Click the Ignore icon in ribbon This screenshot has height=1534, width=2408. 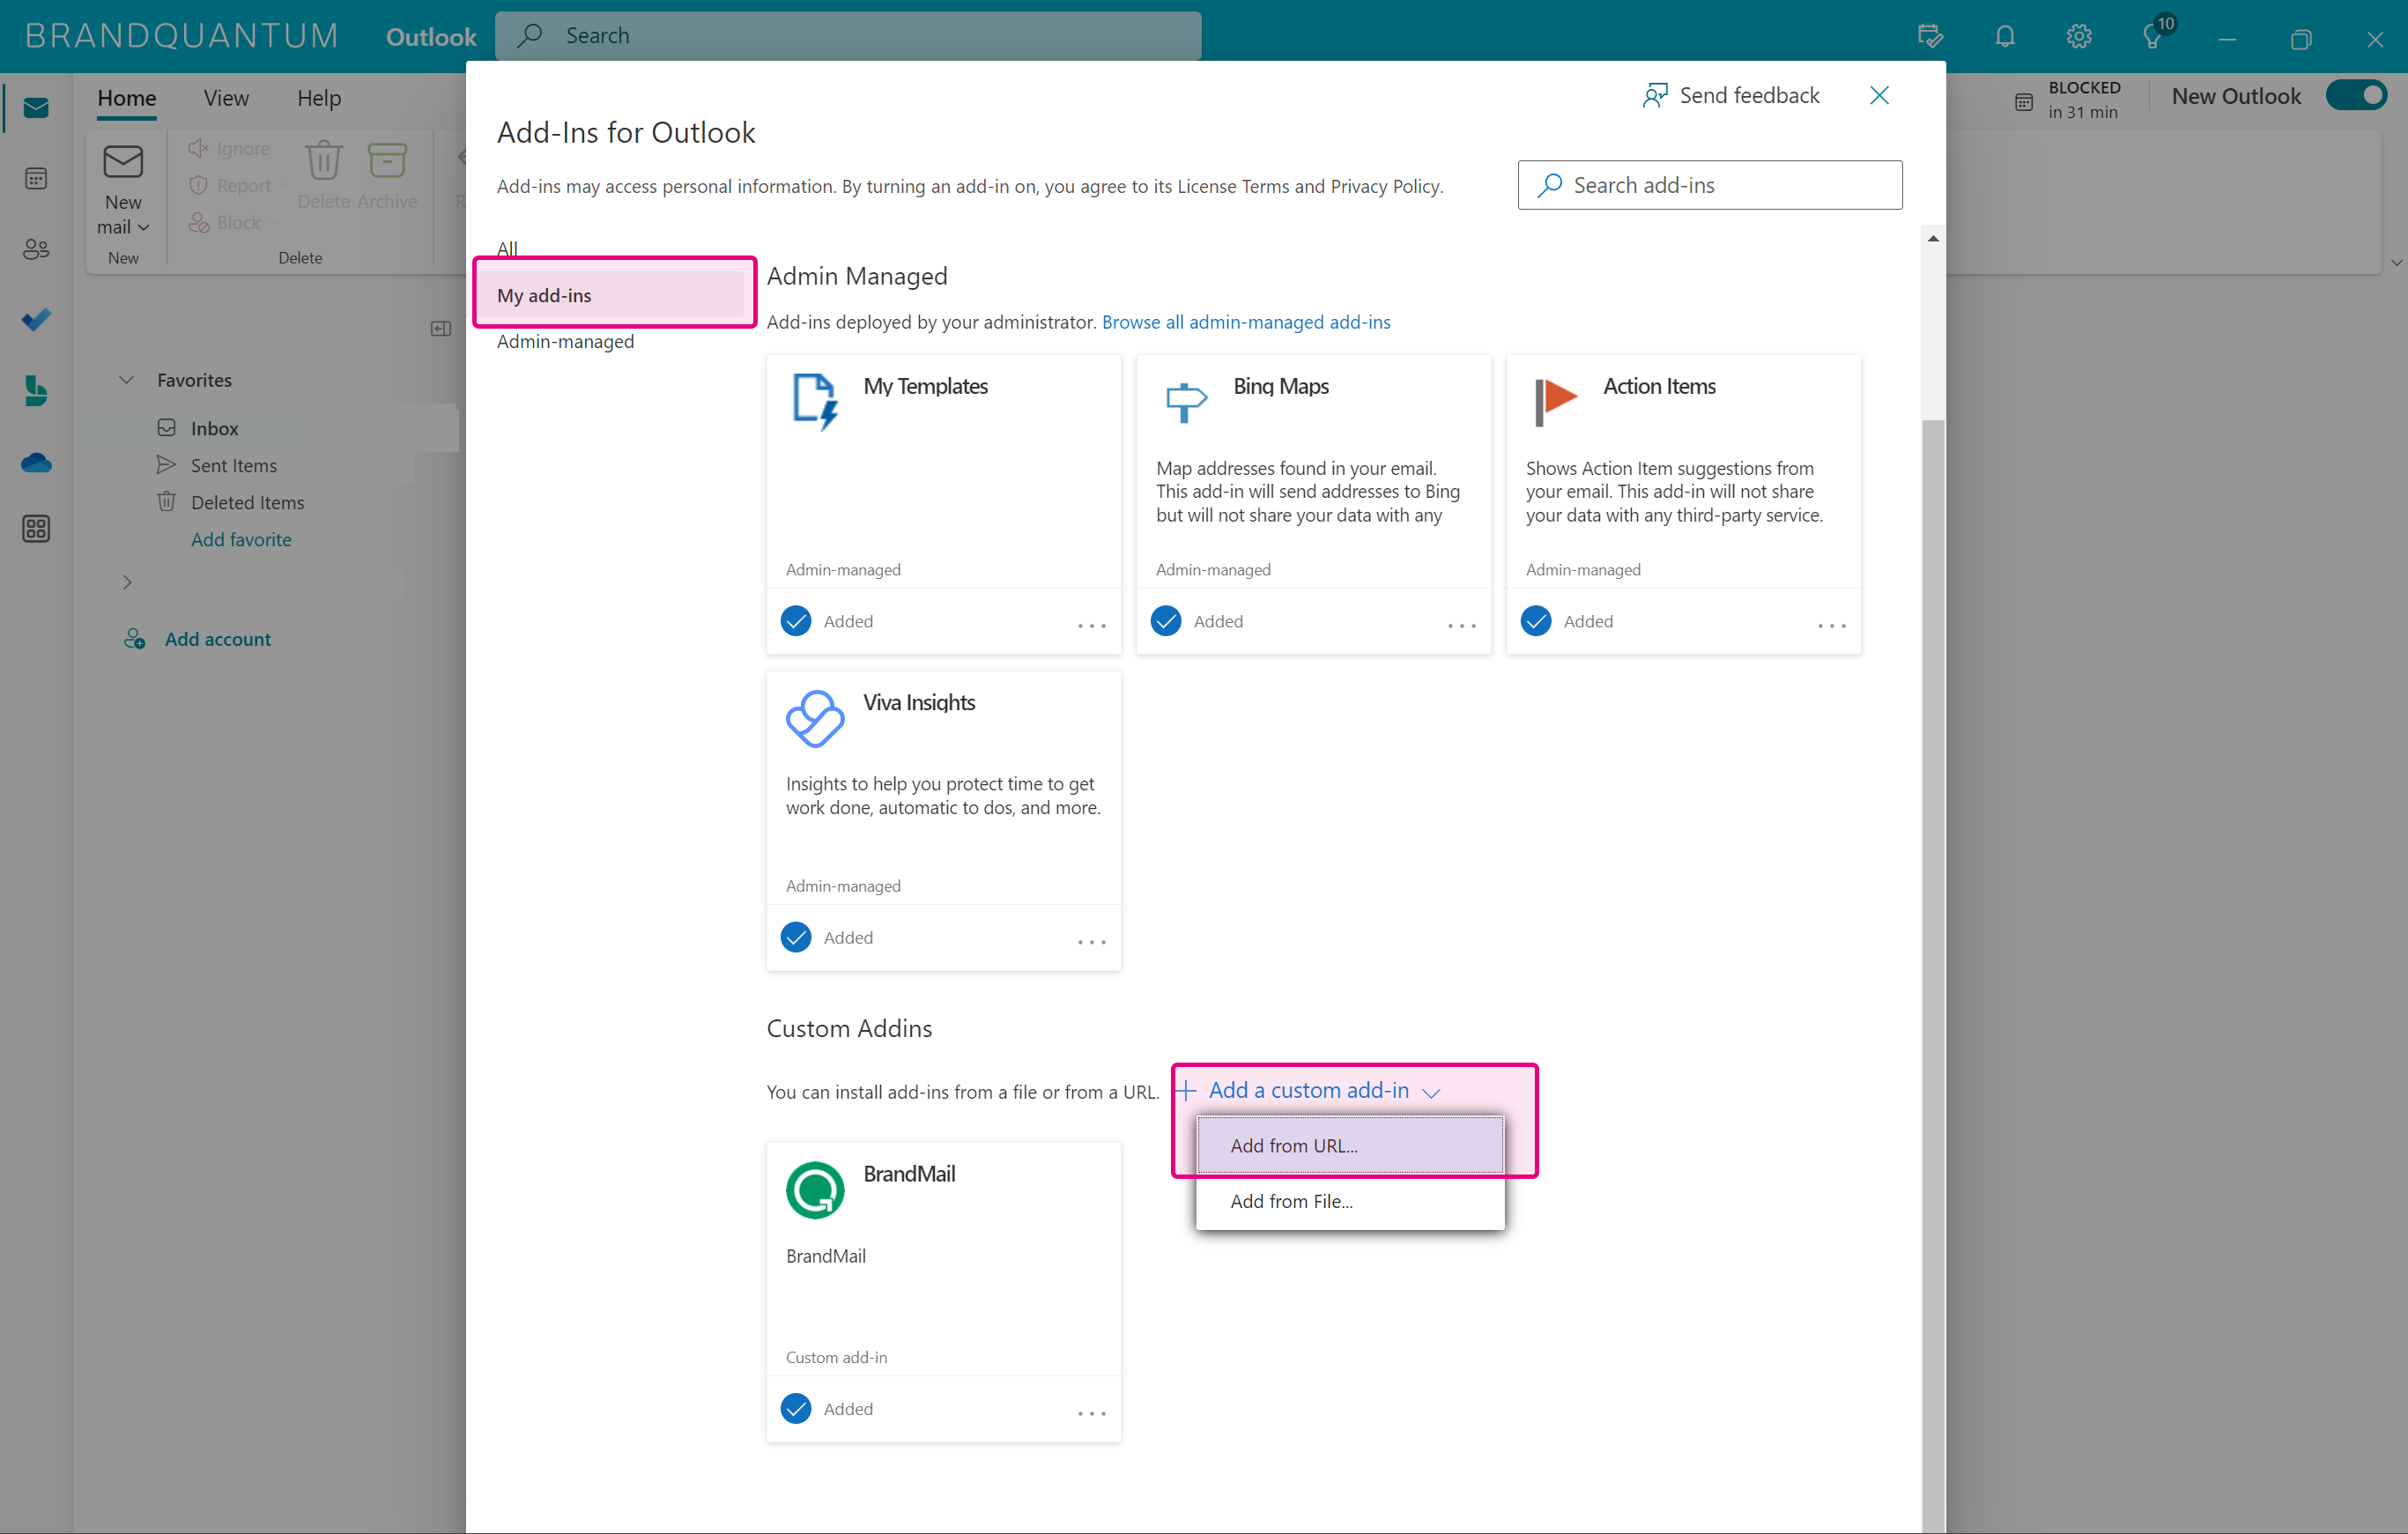[x=198, y=148]
